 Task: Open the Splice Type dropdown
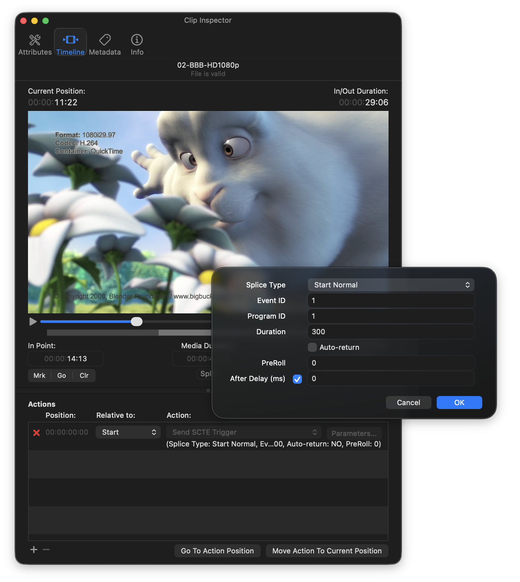(x=391, y=285)
